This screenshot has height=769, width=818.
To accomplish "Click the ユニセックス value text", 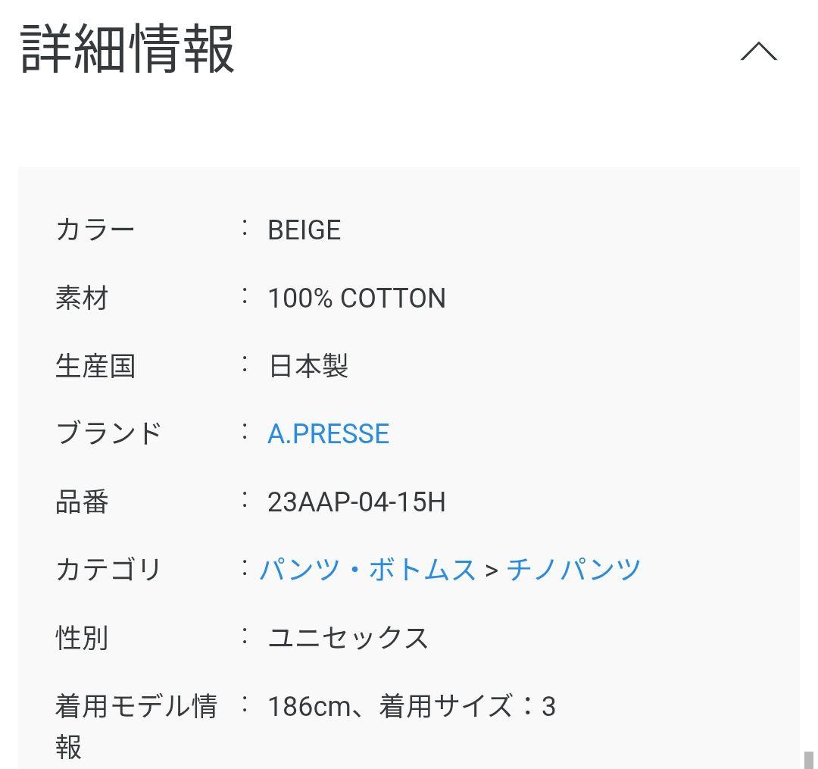I will 348,639.
